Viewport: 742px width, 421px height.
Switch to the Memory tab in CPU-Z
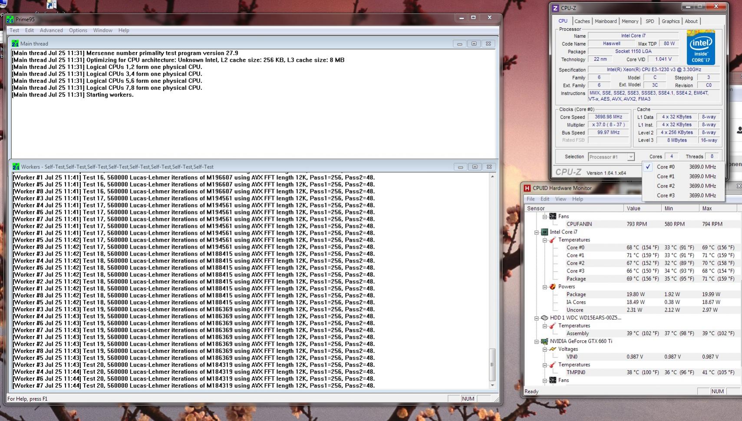coord(630,21)
